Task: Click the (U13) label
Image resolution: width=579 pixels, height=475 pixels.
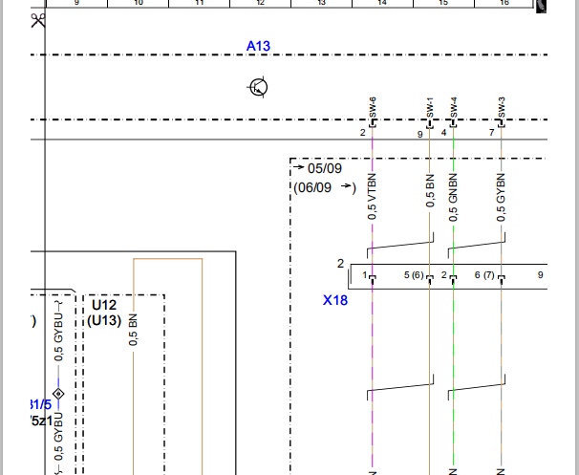Action: coord(104,320)
